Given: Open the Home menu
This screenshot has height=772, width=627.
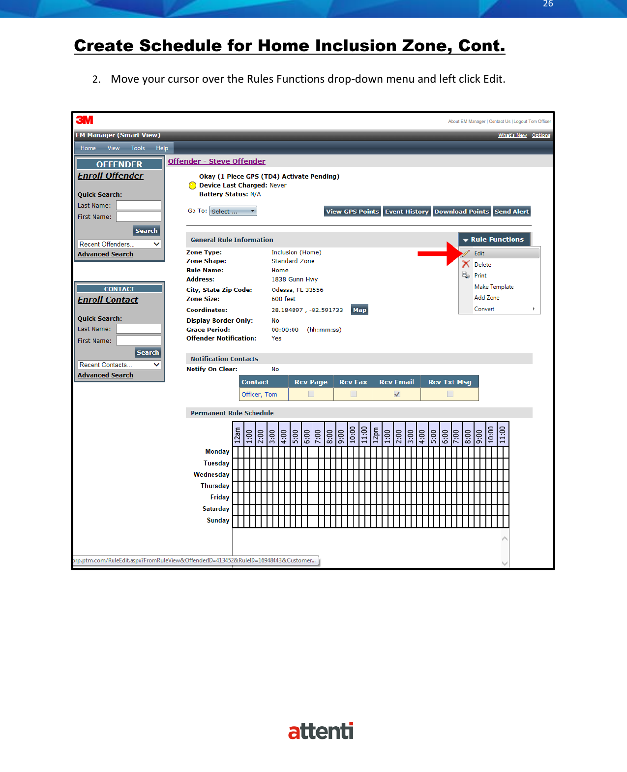Looking at the screenshot, I should pos(88,148).
